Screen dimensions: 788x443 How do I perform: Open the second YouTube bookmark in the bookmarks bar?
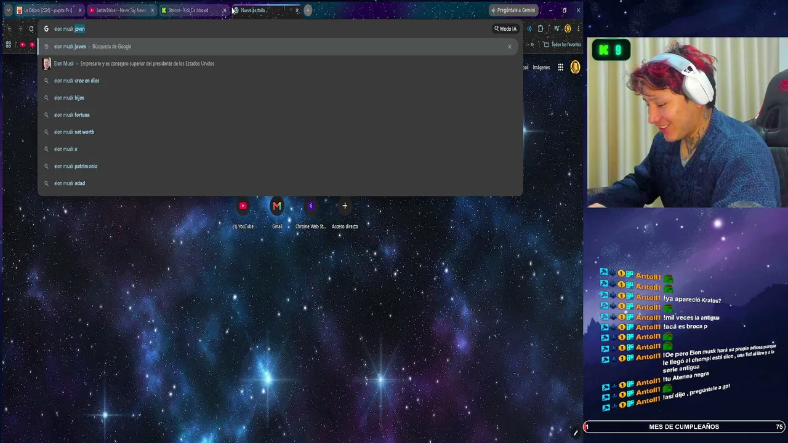click(33, 44)
